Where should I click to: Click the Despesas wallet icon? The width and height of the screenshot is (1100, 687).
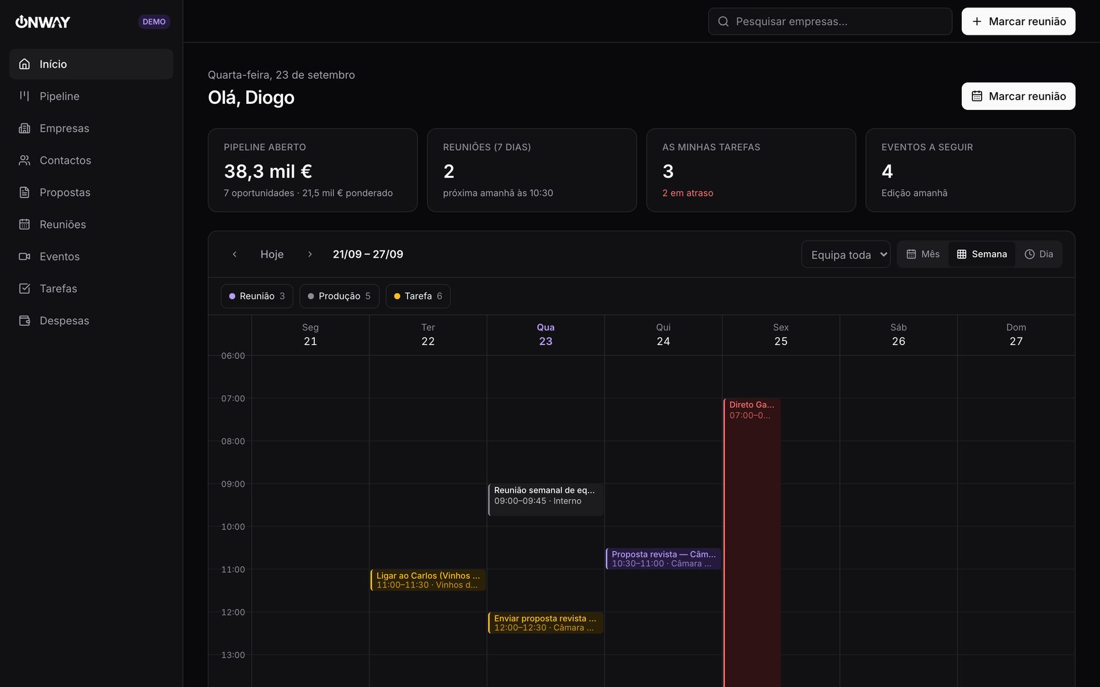24,321
